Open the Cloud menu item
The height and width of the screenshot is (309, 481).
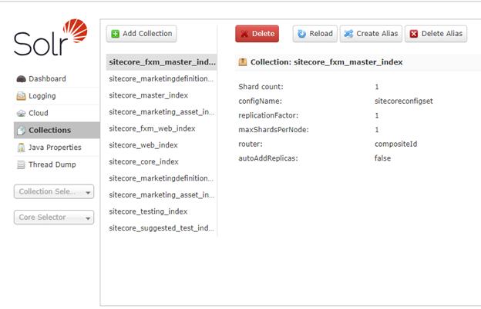coord(57,113)
